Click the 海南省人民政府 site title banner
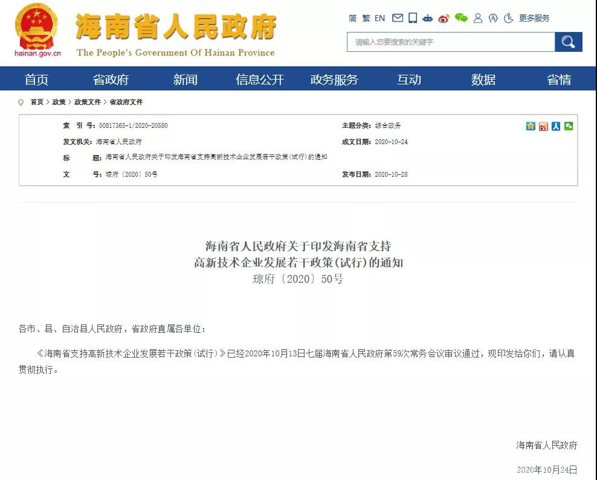 (x=176, y=27)
